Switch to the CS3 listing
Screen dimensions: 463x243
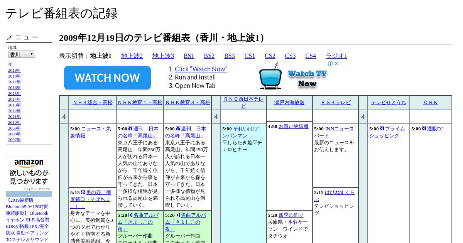click(x=290, y=56)
